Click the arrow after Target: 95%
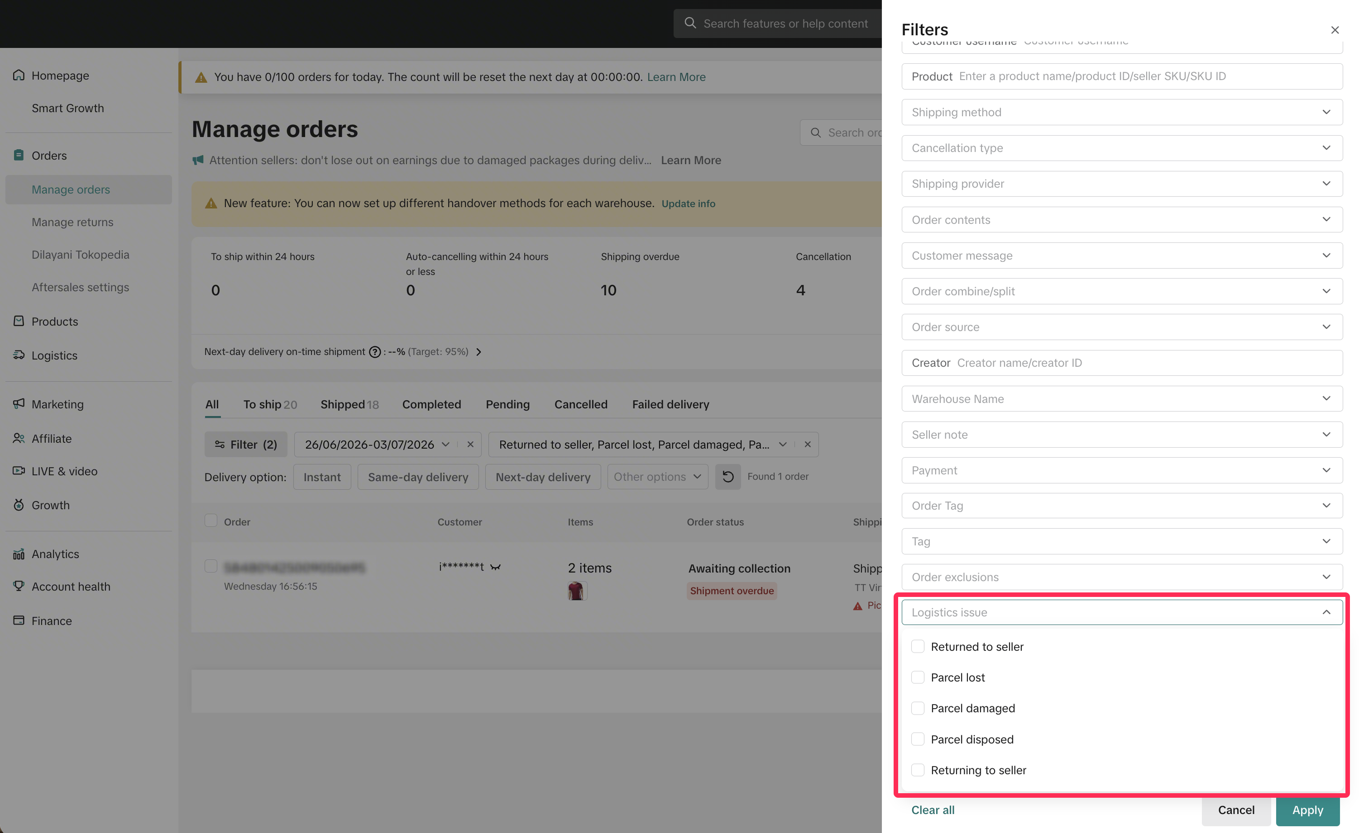 [x=479, y=351]
